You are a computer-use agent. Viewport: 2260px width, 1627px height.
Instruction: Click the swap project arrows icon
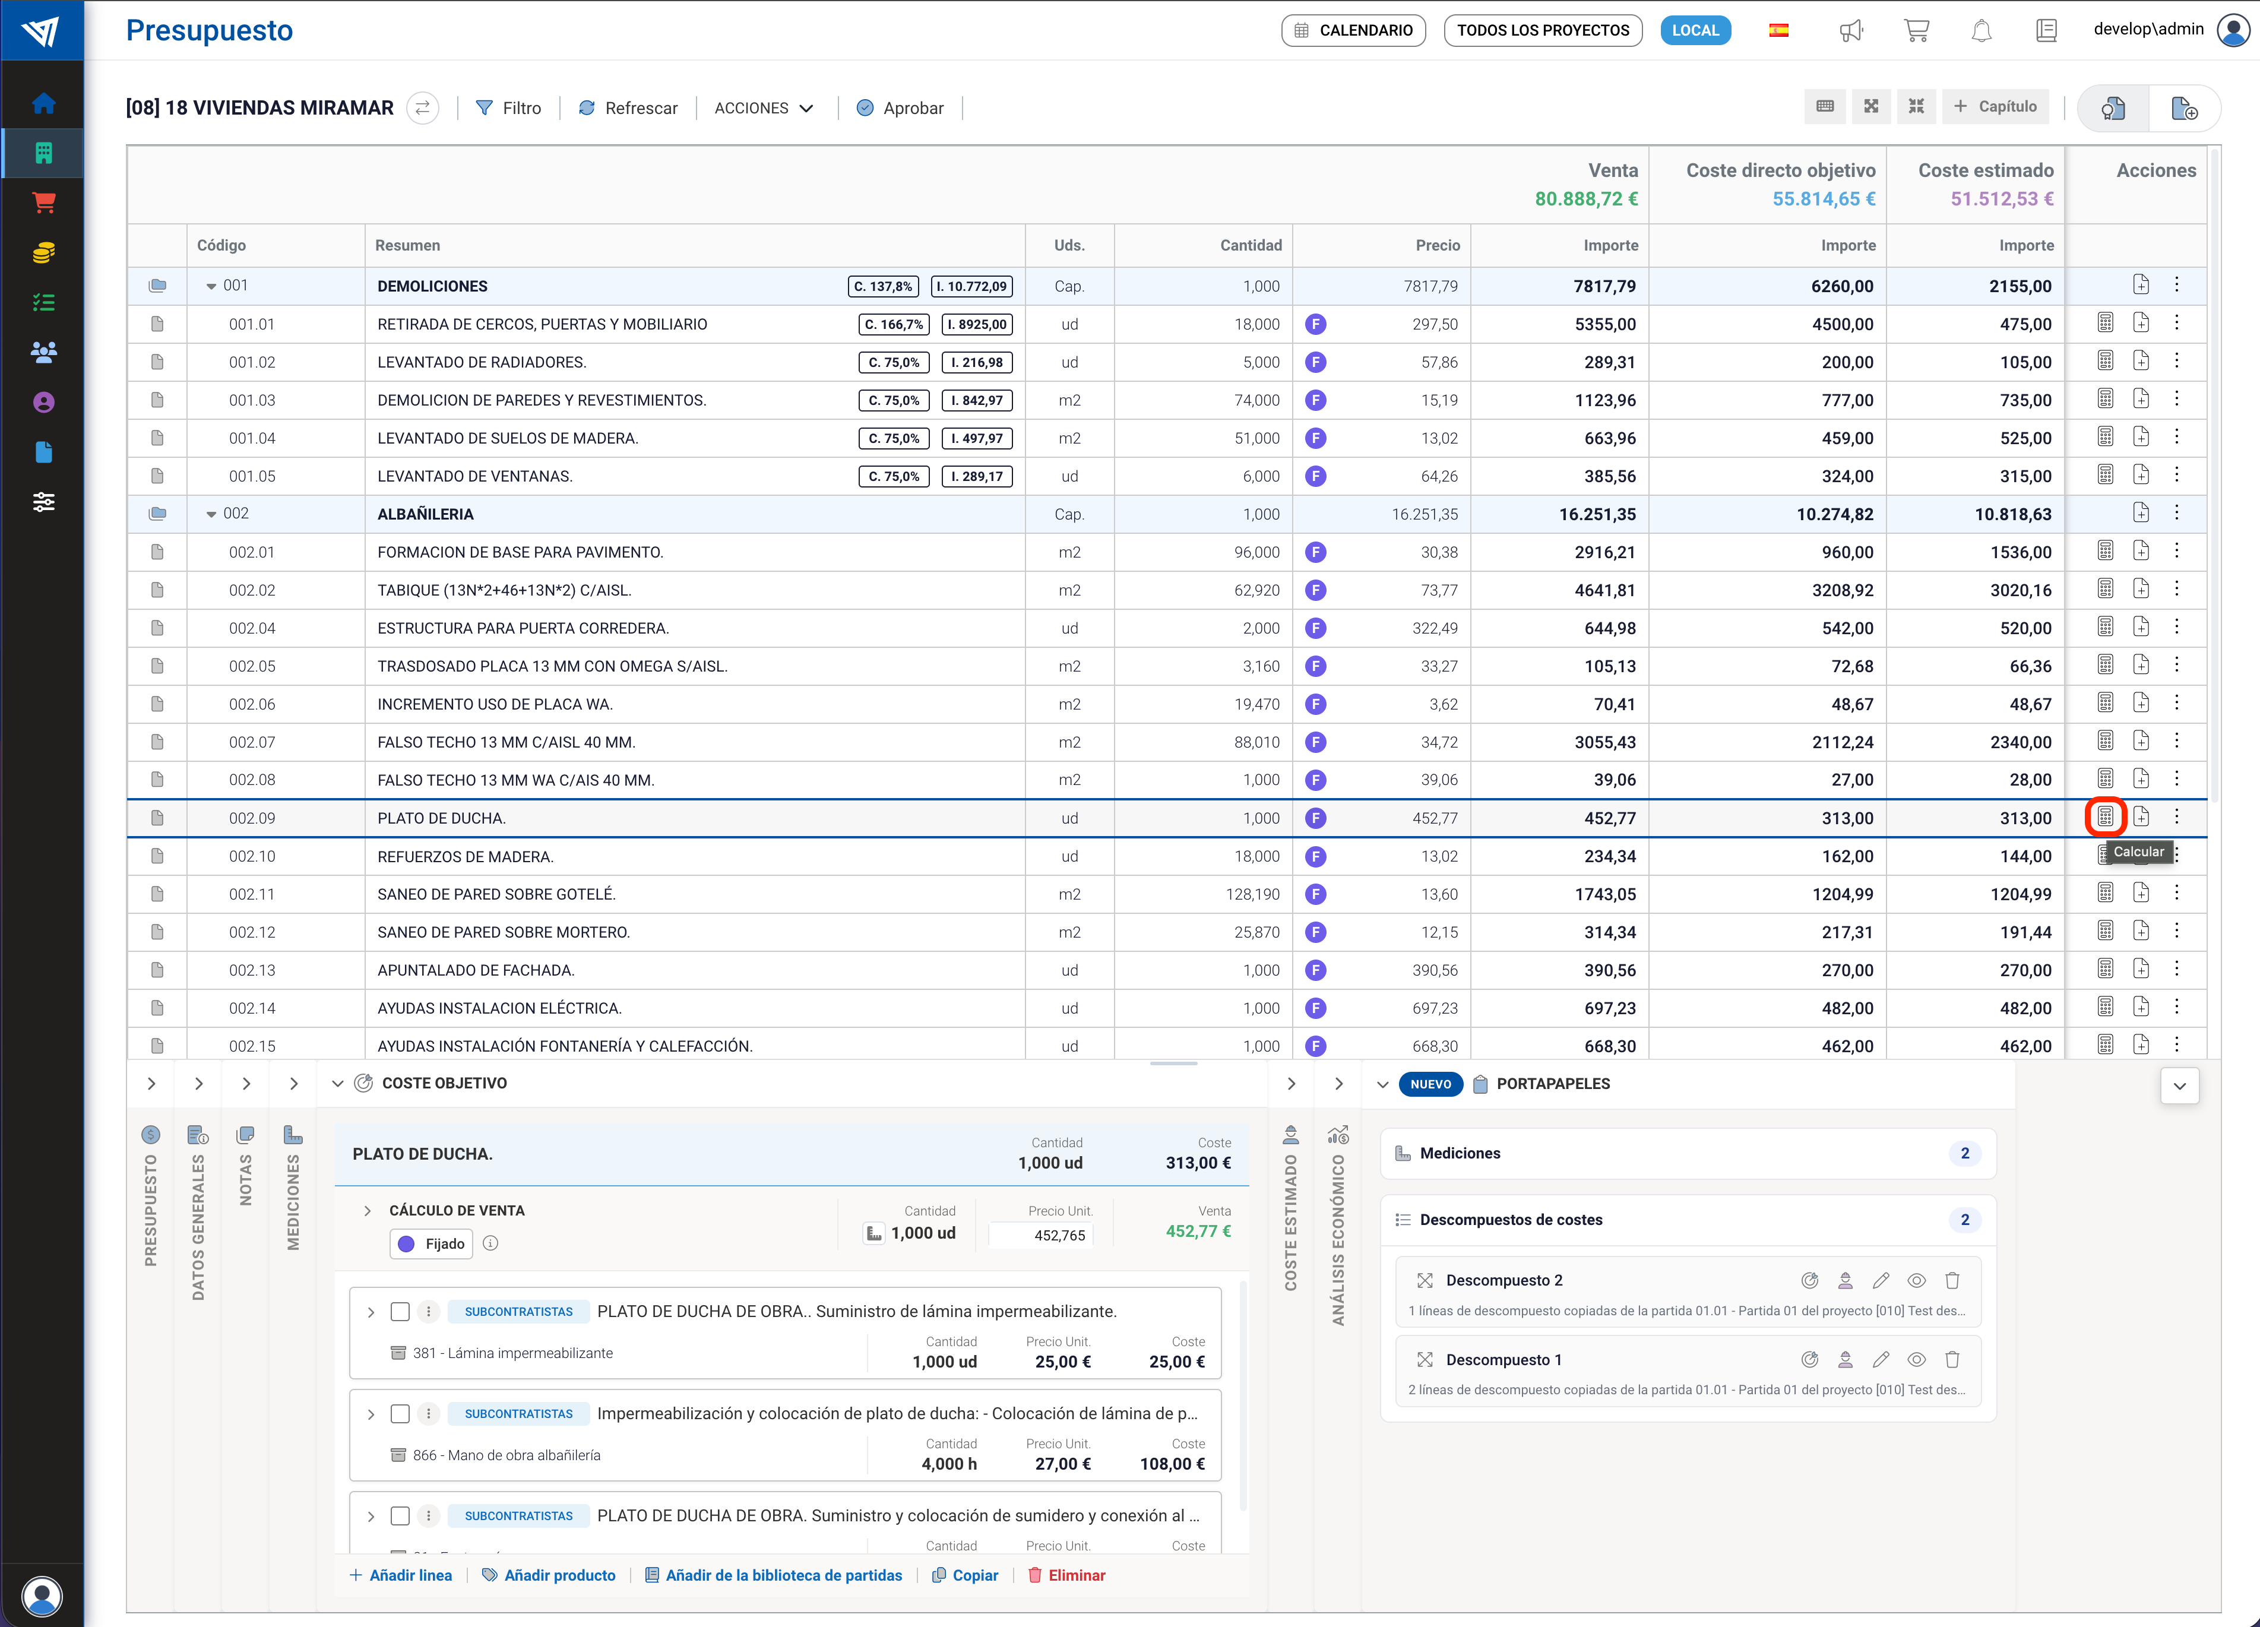[x=423, y=107]
